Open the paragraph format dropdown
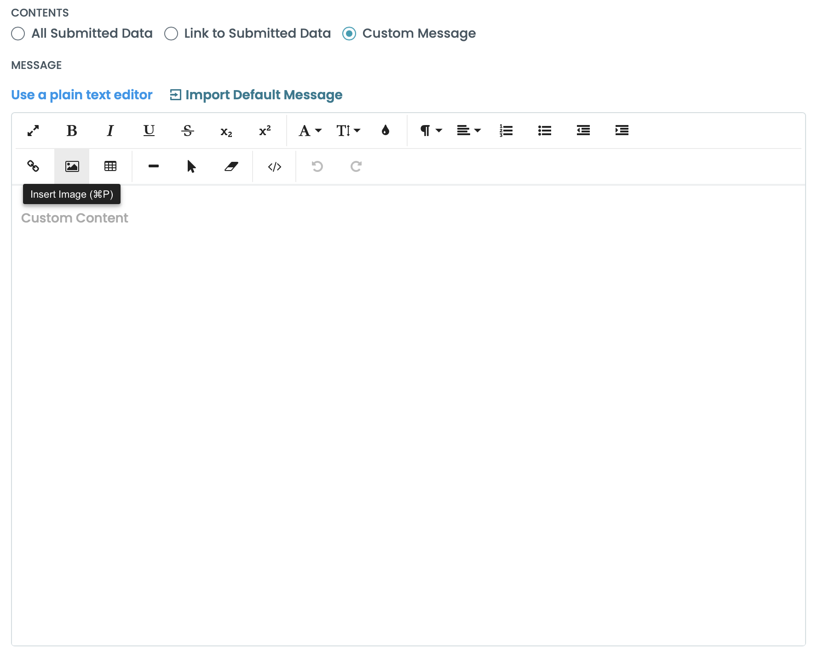This screenshot has height=662, width=818. click(429, 131)
